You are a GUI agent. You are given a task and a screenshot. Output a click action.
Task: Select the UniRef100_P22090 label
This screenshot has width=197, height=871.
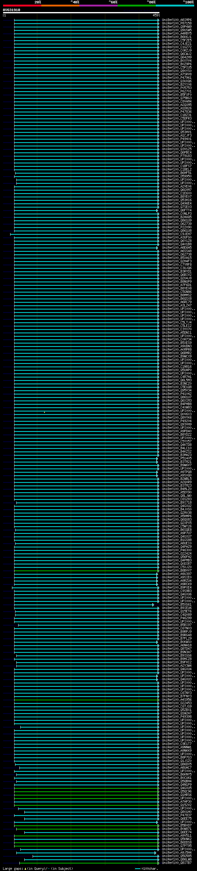pyautogui.click(x=176, y=227)
